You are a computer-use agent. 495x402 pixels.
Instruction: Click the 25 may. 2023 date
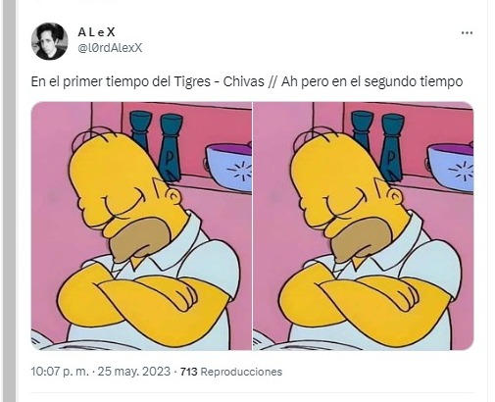(134, 372)
